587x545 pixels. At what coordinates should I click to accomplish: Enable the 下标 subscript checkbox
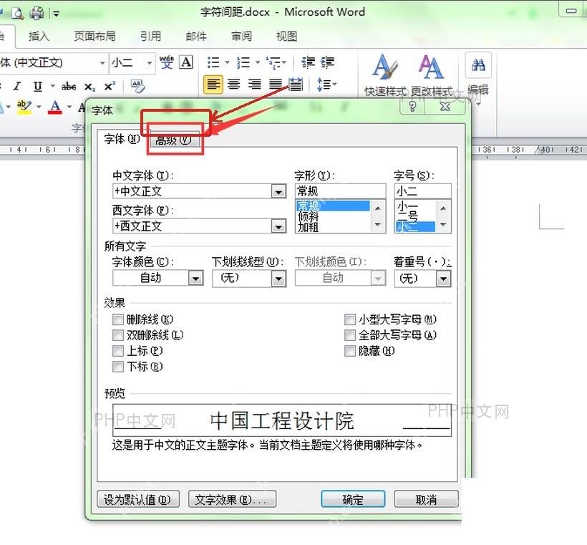(118, 367)
